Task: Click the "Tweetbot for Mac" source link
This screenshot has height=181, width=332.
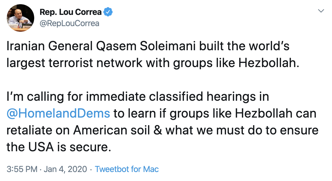Action: point(127,169)
